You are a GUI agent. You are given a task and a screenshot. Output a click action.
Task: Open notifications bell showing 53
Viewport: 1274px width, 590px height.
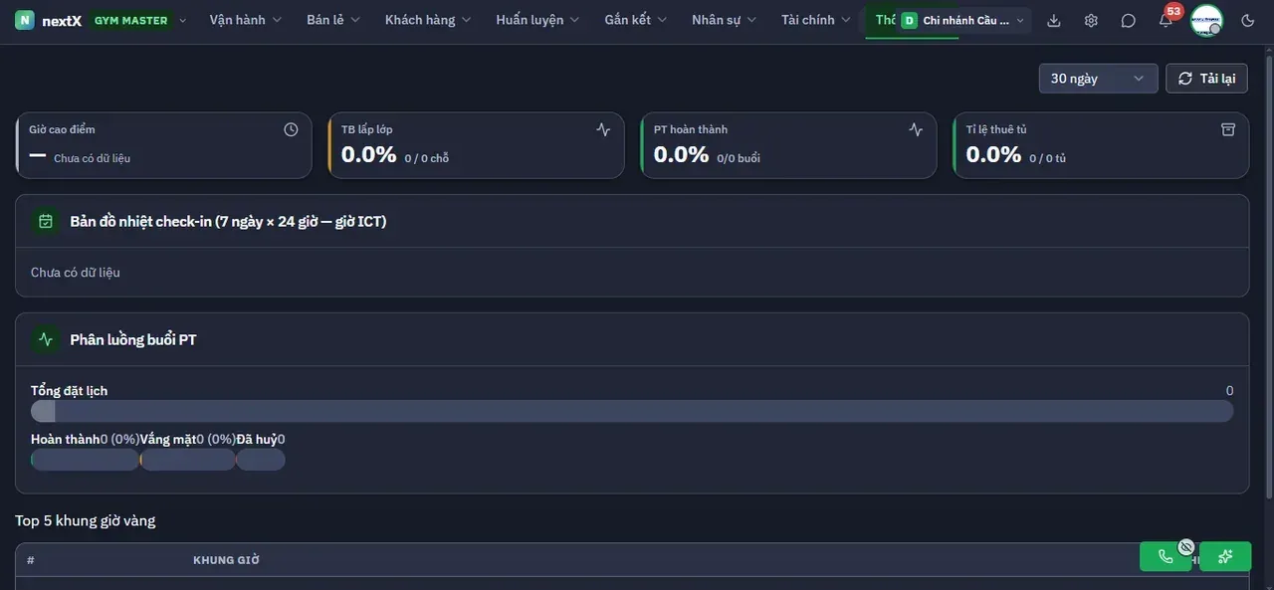coord(1166,20)
